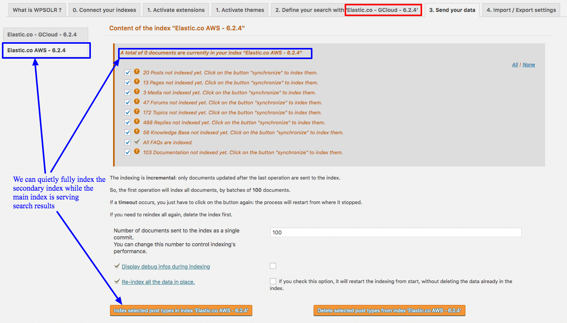Uncheck the All FAQs checkbox
The height and width of the screenshot is (323, 567).
(x=128, y=142)
